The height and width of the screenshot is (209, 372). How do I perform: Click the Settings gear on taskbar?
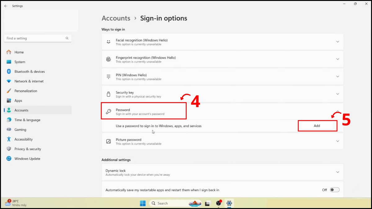[x=229, y=203]
